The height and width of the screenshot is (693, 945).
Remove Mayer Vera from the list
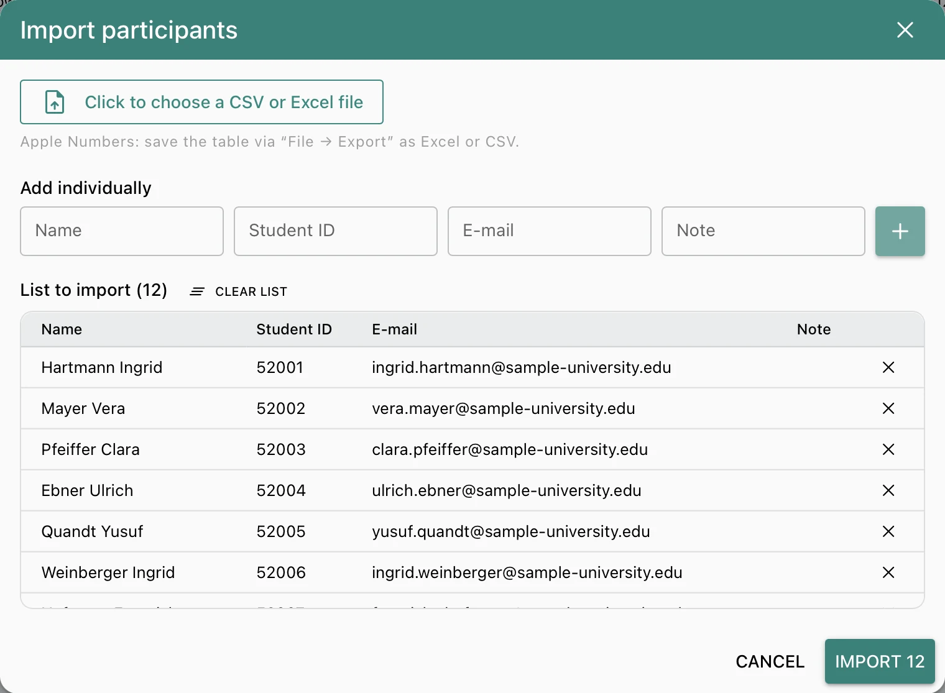coord(888,408)
